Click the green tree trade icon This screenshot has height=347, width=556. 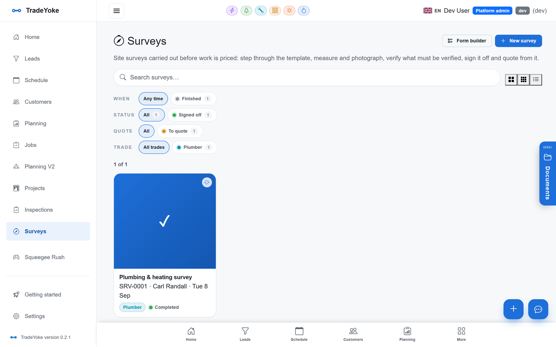point(246,10)
